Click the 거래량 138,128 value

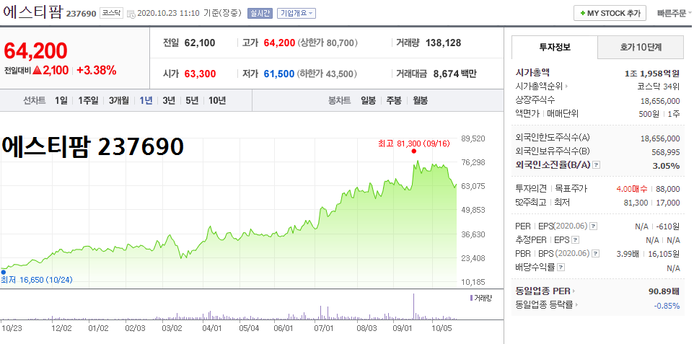point(443,43)
